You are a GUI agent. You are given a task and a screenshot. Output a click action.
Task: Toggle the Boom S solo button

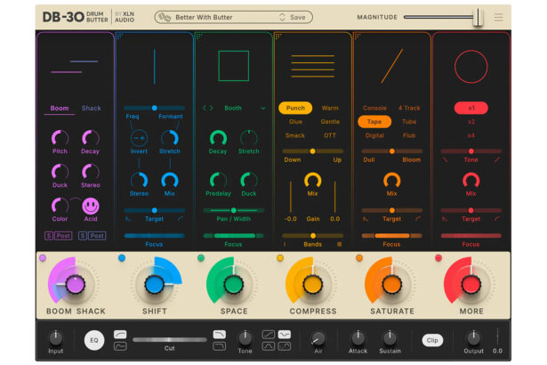point(49,236)
